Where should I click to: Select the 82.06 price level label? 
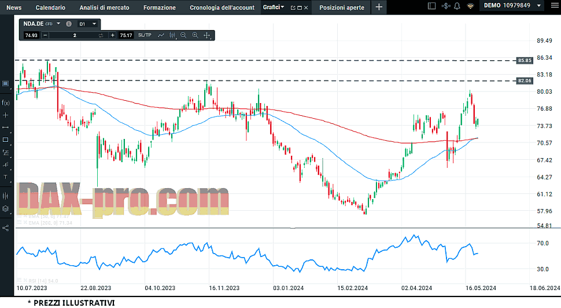pyautogui.click(x=525, y=80)
